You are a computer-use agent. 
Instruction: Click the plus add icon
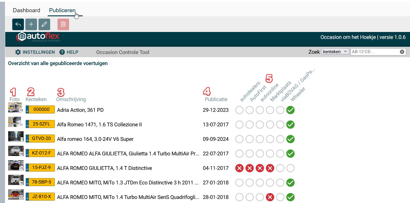pos(31,25)
